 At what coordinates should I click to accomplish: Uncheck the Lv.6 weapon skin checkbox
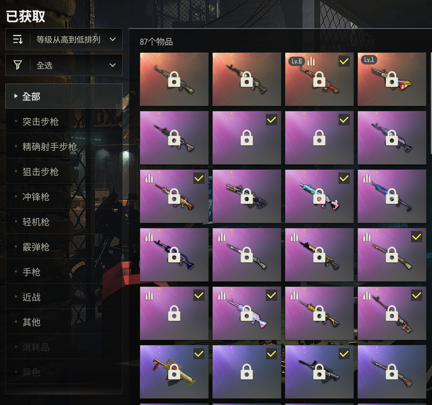click(x=344, y=61)
